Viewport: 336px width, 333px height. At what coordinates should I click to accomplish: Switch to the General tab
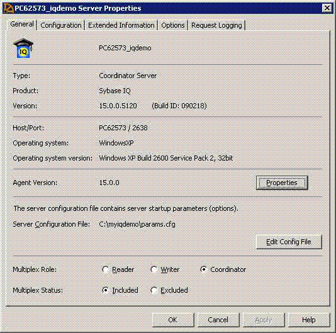pyautogui.click(x=22, y=24)
